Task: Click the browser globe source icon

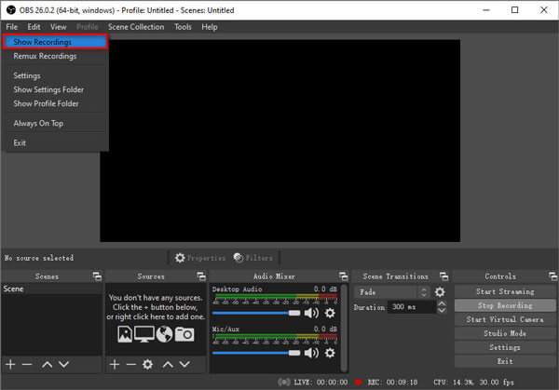Action: (x=164, y=334)
